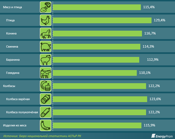This screenshot has height=139, width=175.
Task: Click the horse icon beside Конина
Action: click(x=45, y=33)
